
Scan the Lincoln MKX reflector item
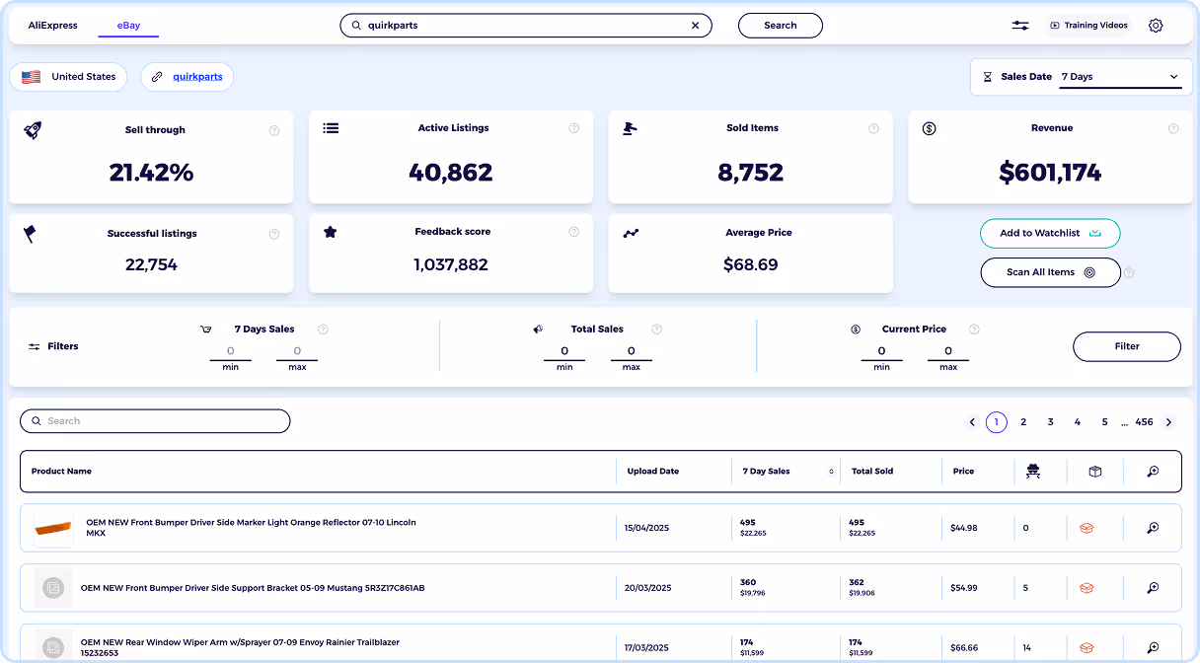pos(1153,528)
